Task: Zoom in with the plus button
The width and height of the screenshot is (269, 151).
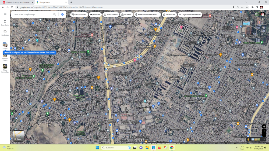Action: tap(264, 131)
